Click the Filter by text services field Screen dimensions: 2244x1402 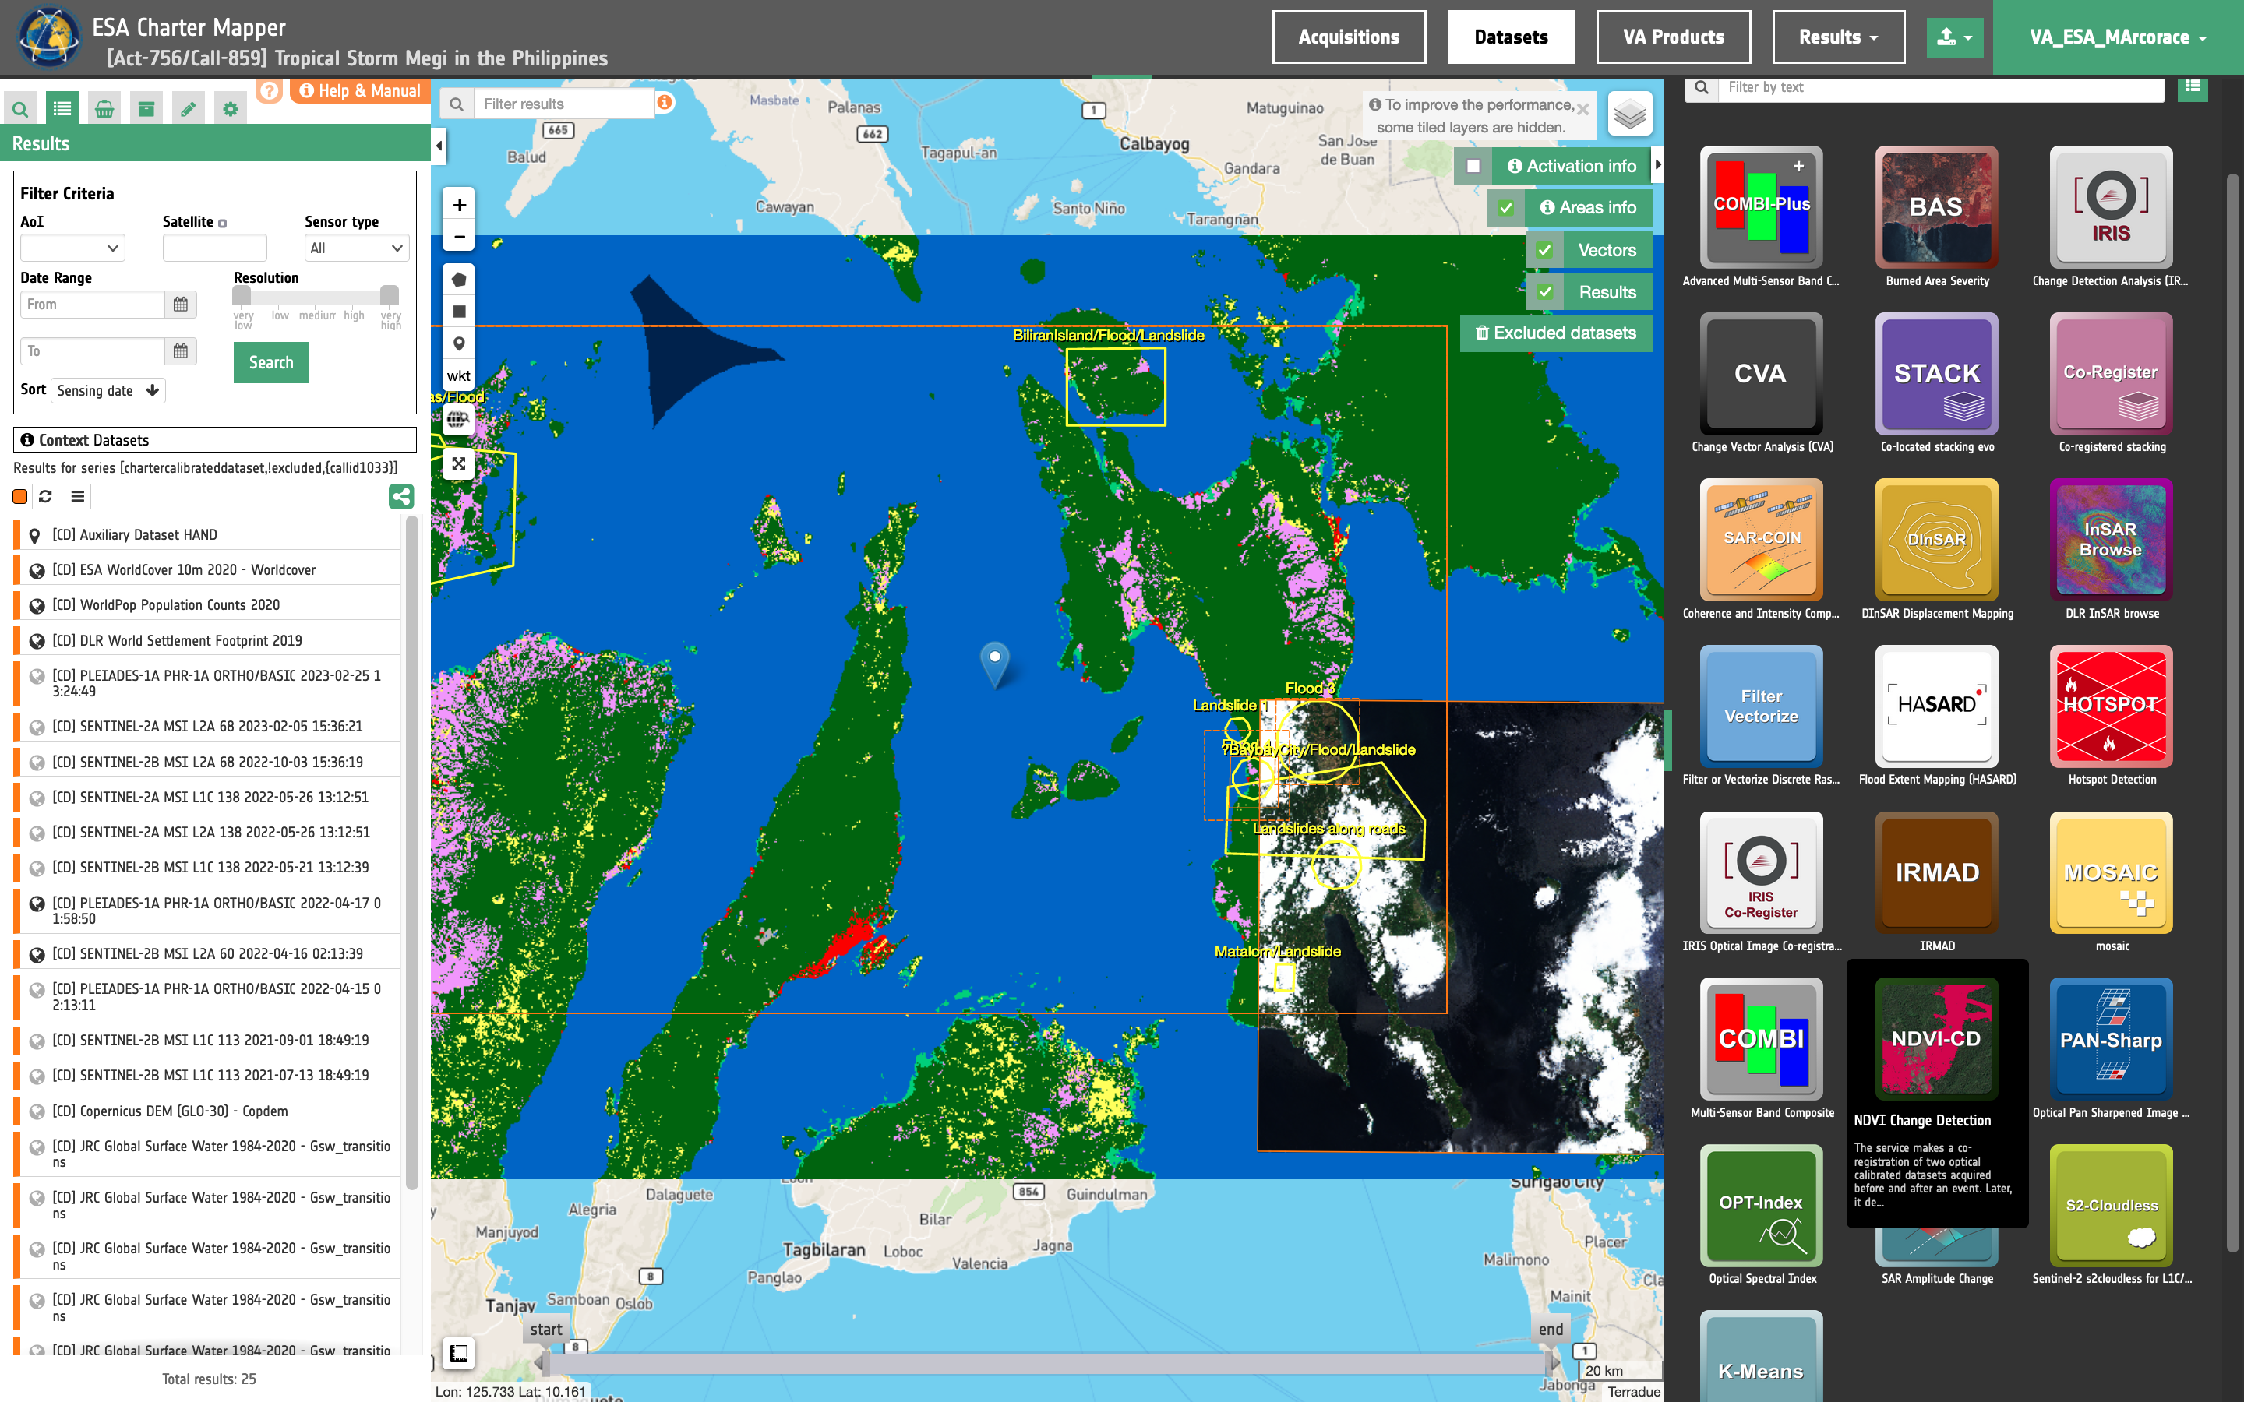pyautogui.click(x=1941, y=87)
